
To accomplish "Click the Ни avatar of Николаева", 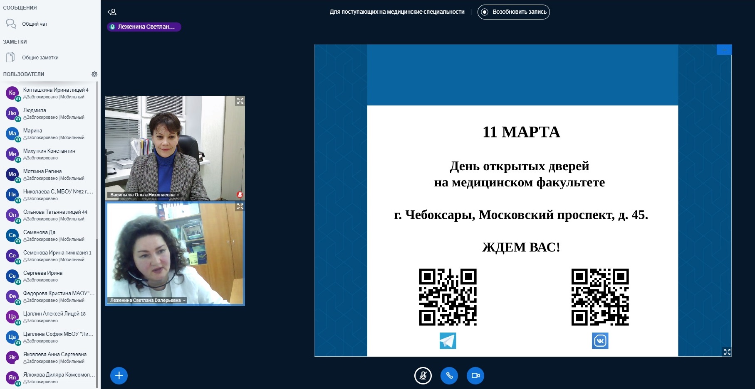I will click(x=12, y=194).
